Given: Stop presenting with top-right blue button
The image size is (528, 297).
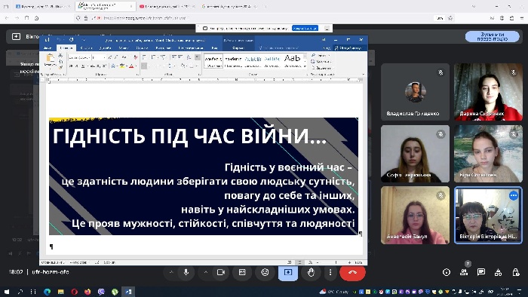Looking at the screenshot, I should (x=492, y=36).
